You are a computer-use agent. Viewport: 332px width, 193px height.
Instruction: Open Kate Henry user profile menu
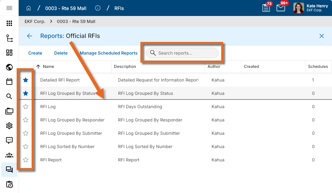click(308, 8)
